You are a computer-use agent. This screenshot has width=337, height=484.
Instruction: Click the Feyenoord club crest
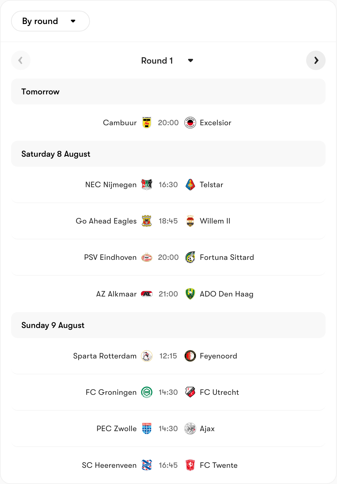(190, 356)
